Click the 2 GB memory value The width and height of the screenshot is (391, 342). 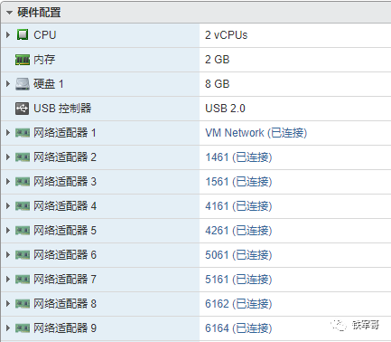218,60
